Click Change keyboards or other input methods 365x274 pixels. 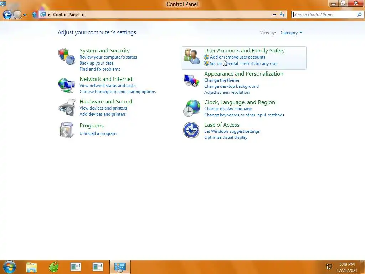[x=244, y=115]
